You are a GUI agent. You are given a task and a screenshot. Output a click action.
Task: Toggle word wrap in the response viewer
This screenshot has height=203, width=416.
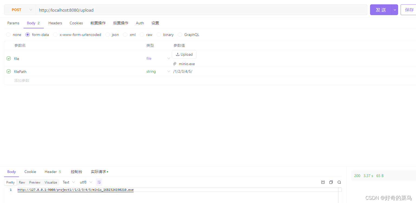click(x=99, y=182)
